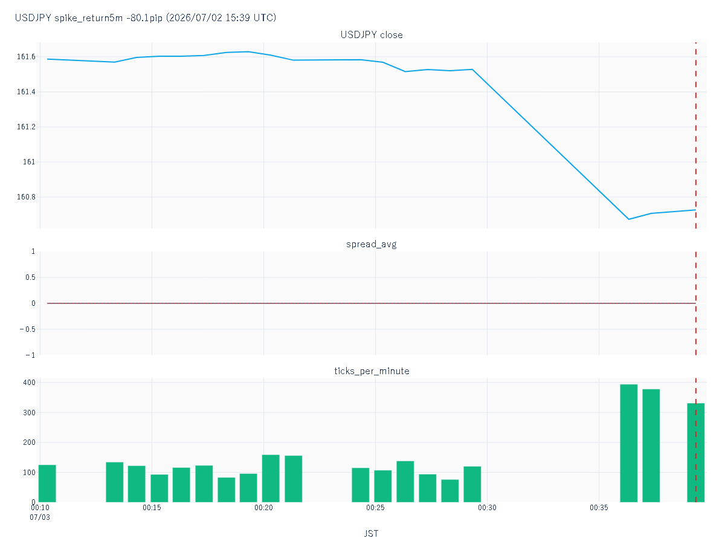Click the last ticks bar at 00:39
The height and width of the screenshot is (544, 725).
(x=695, y=452)
